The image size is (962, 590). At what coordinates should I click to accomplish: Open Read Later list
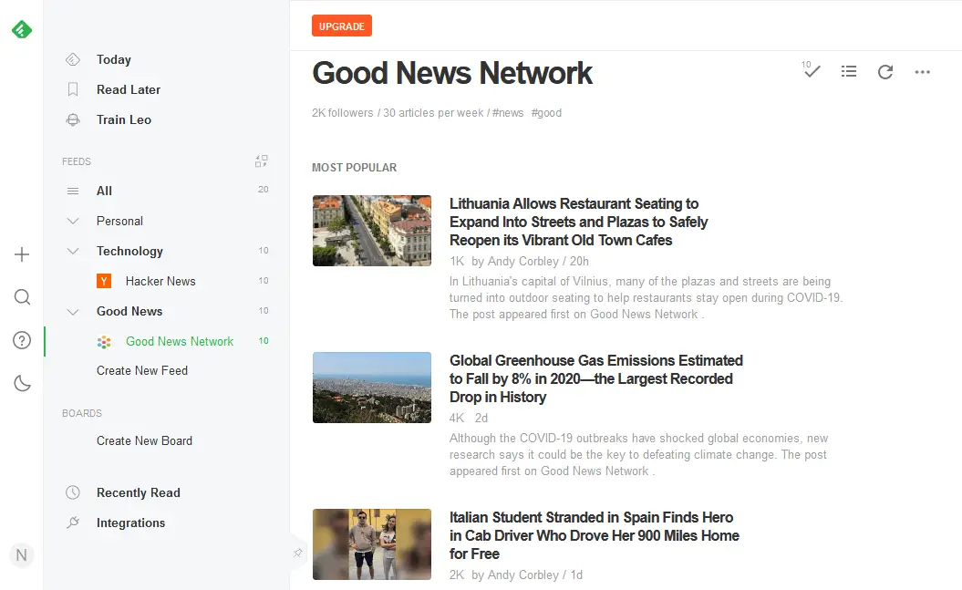click(x=129, y=89)
